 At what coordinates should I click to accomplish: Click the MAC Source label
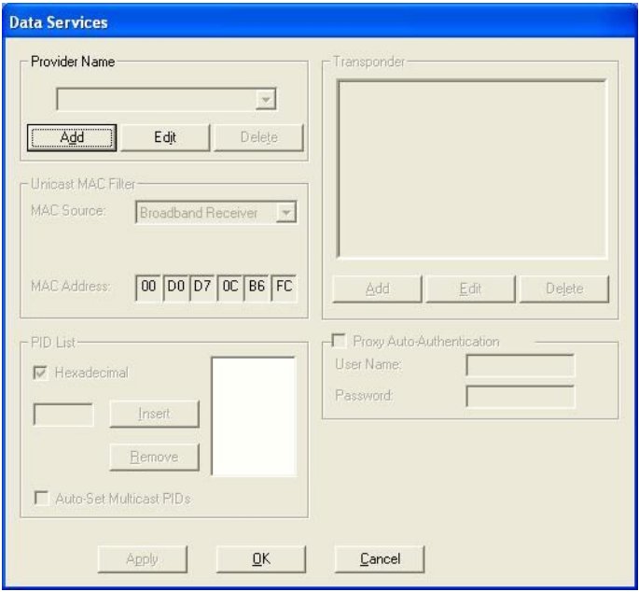click(x=68, y=210)
